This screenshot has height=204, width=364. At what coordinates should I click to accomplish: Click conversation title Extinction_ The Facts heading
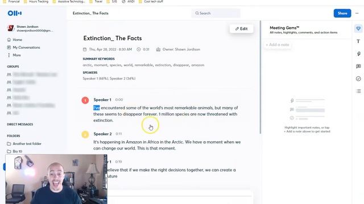pos(113,38)
